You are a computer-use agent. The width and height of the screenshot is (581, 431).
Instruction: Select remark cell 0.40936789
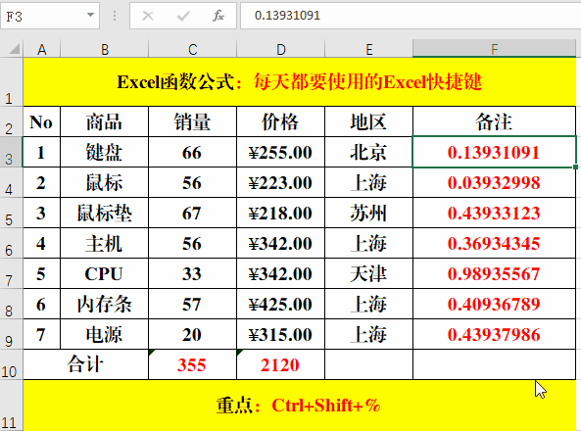(495, 304)
